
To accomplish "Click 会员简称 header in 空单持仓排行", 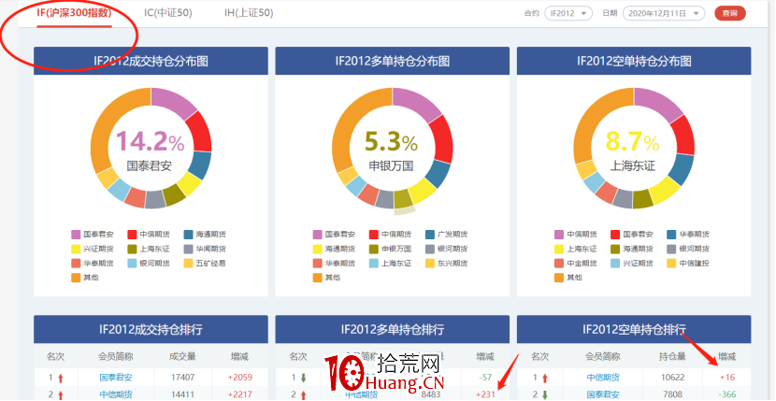I will pyautogui.click(x=603, y=356).
